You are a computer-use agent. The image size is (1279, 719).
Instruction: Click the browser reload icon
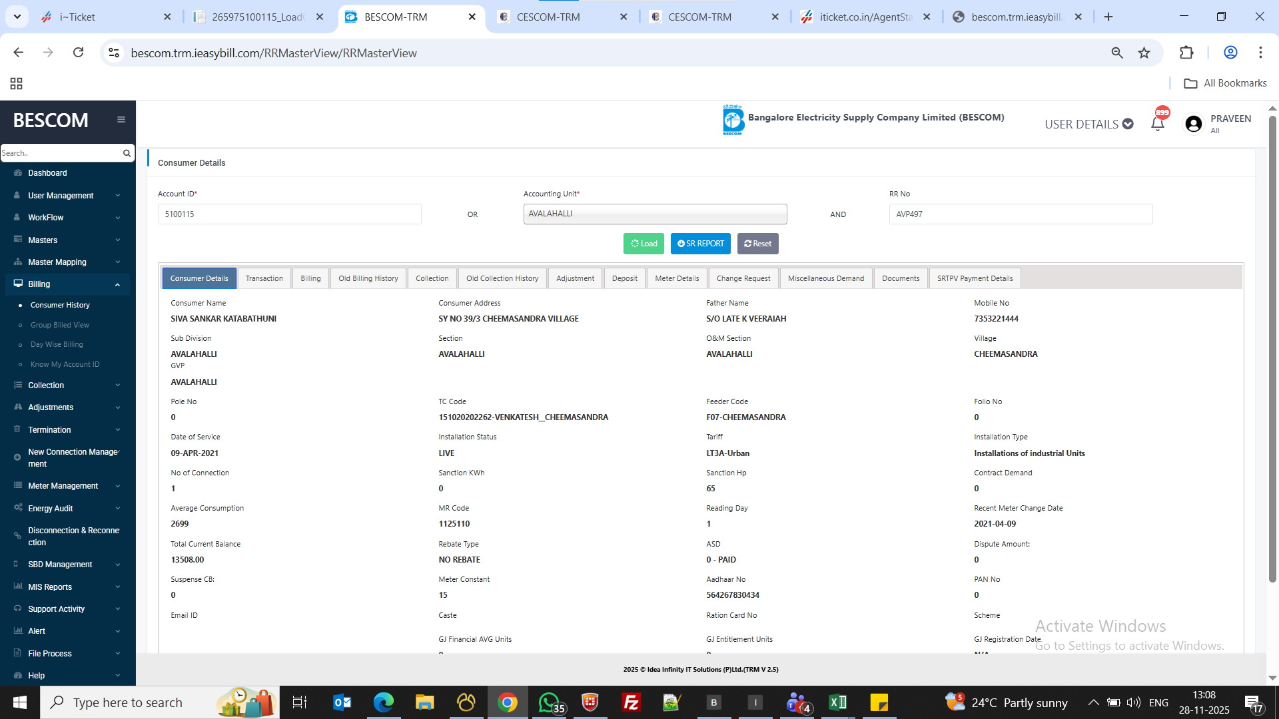coord(78,53)
